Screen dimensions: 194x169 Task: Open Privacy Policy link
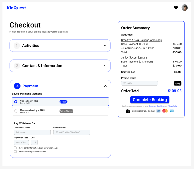(172, 106)
